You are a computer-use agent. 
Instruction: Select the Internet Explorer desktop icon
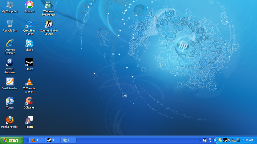(x=10, y=47)
